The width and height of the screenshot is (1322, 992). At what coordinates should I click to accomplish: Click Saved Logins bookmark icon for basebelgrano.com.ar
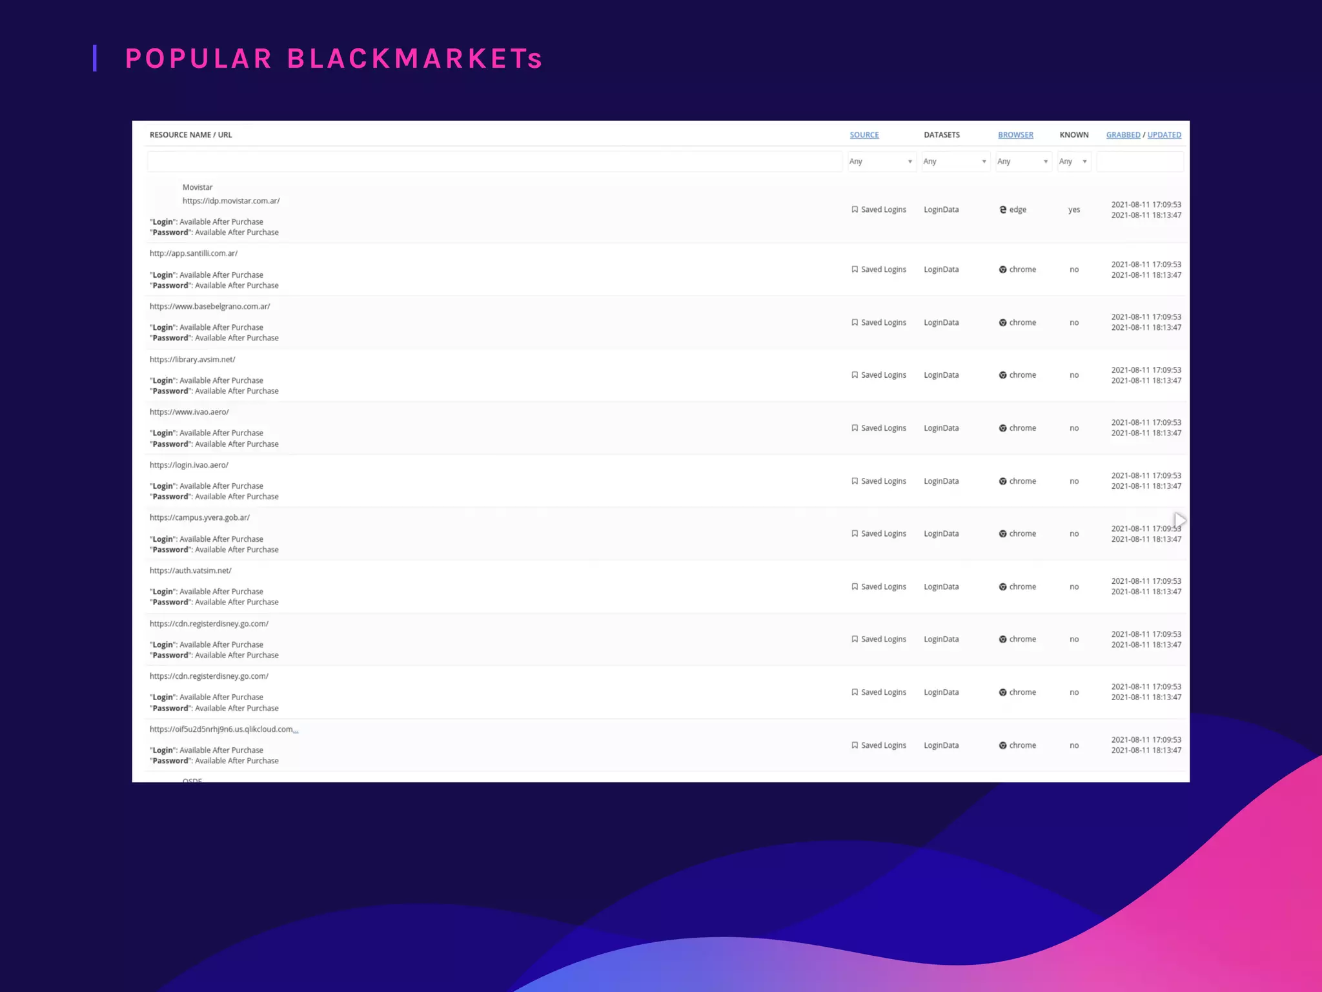coord(855,322)
